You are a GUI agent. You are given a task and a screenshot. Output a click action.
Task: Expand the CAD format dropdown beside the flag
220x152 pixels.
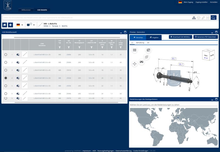pyautogui.click(x=31, y=25)
